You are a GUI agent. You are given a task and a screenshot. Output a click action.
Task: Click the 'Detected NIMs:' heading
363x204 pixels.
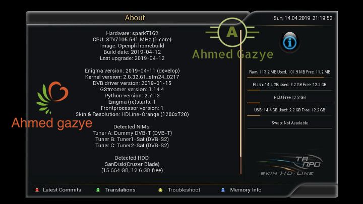(x=132, y=127)
